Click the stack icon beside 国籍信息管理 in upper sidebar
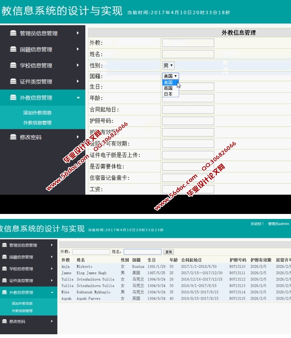The width and height of the screenshot is (291, 338). coord(13,49)
